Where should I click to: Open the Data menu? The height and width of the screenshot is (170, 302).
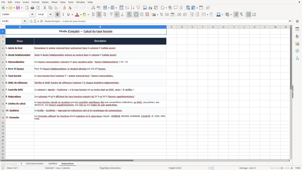pos(63,2)
